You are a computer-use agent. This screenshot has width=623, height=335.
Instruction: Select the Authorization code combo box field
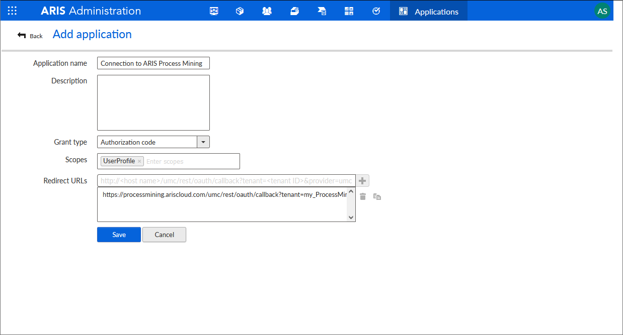[x=147, y=142]
